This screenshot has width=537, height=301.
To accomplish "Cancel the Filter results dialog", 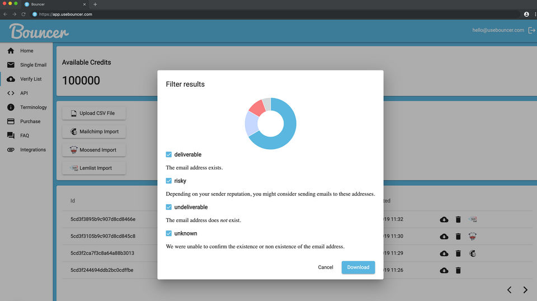I will [x=326, y=267].
